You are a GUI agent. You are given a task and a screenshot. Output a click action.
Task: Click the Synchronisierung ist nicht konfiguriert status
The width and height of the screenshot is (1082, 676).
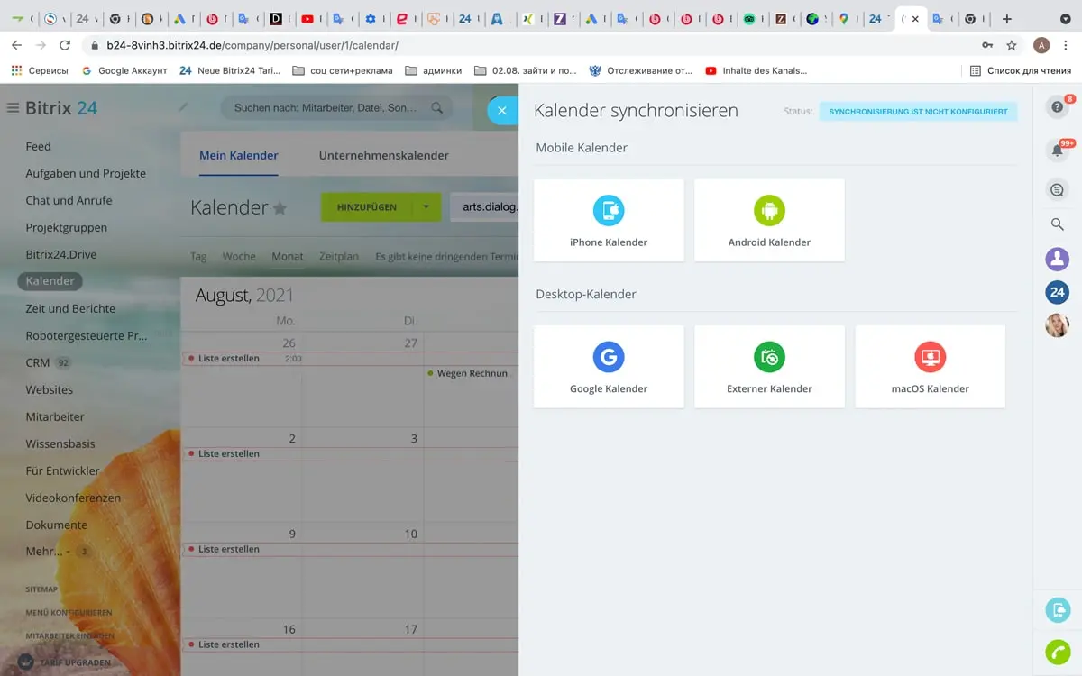[x=918, y=112]
